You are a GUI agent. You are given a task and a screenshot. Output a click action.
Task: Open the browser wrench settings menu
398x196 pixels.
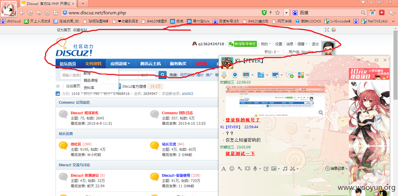[x=391, y=13]
